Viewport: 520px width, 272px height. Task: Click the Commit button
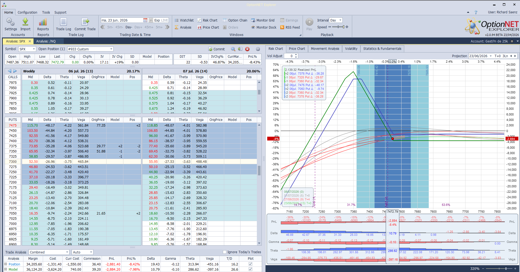pos(217,49)
